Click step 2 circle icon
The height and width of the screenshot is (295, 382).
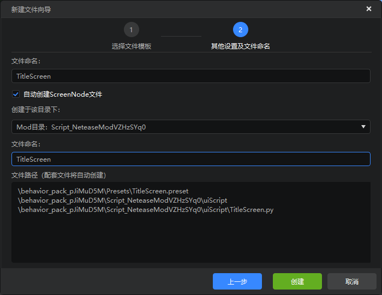(x=241, y=29)
